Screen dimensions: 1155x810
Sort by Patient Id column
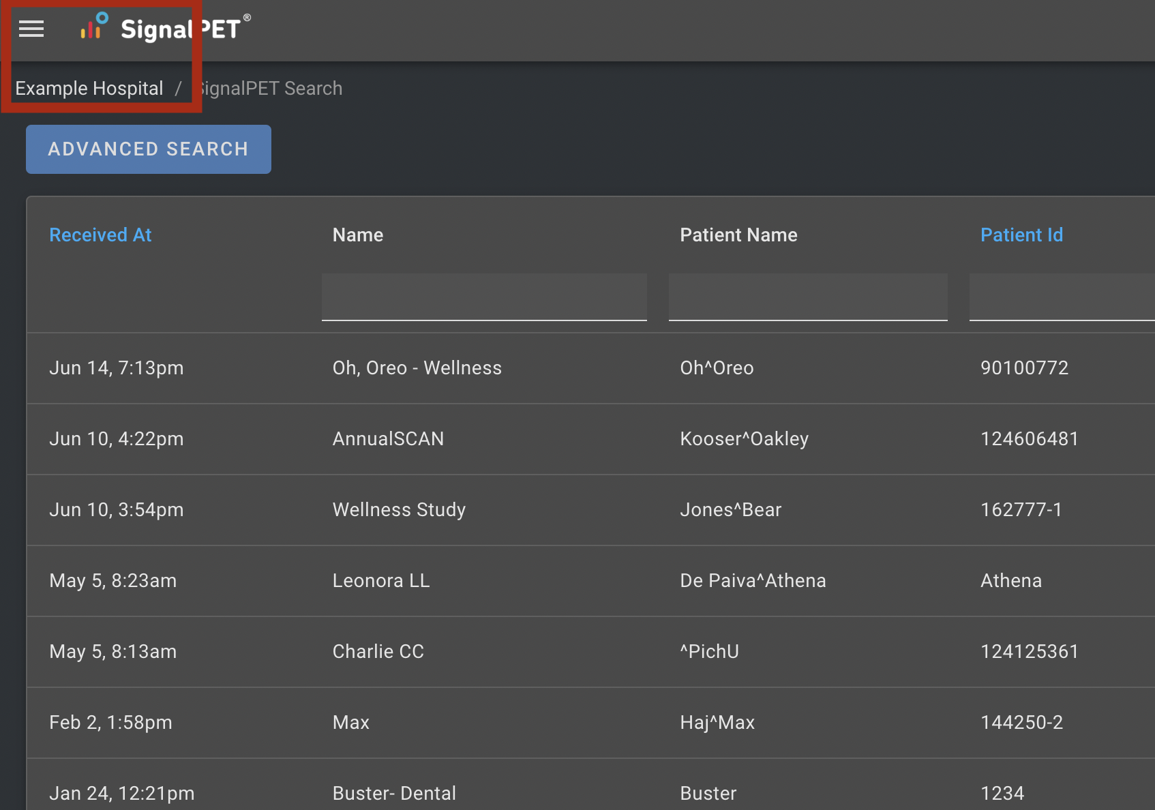1021,235
